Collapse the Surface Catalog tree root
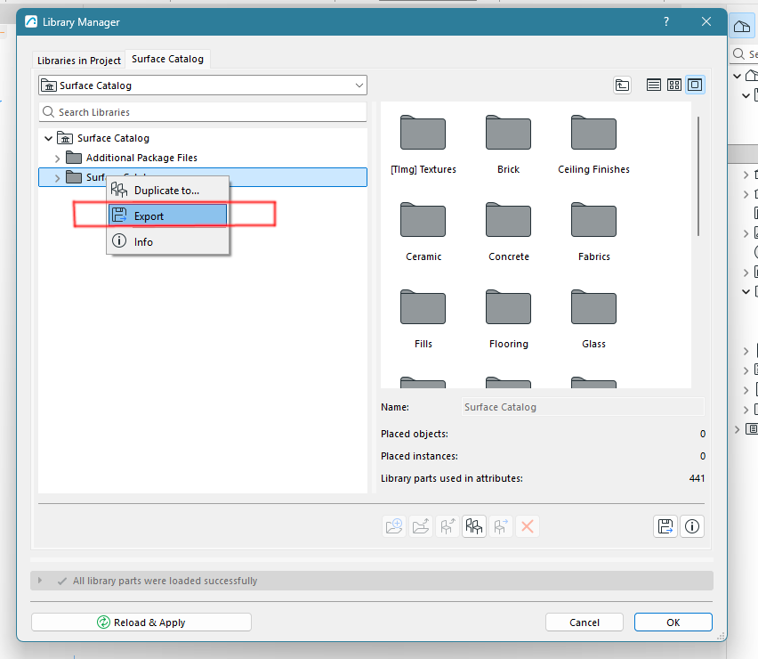Viewport: 758px width, 659px height. point(48,138)
